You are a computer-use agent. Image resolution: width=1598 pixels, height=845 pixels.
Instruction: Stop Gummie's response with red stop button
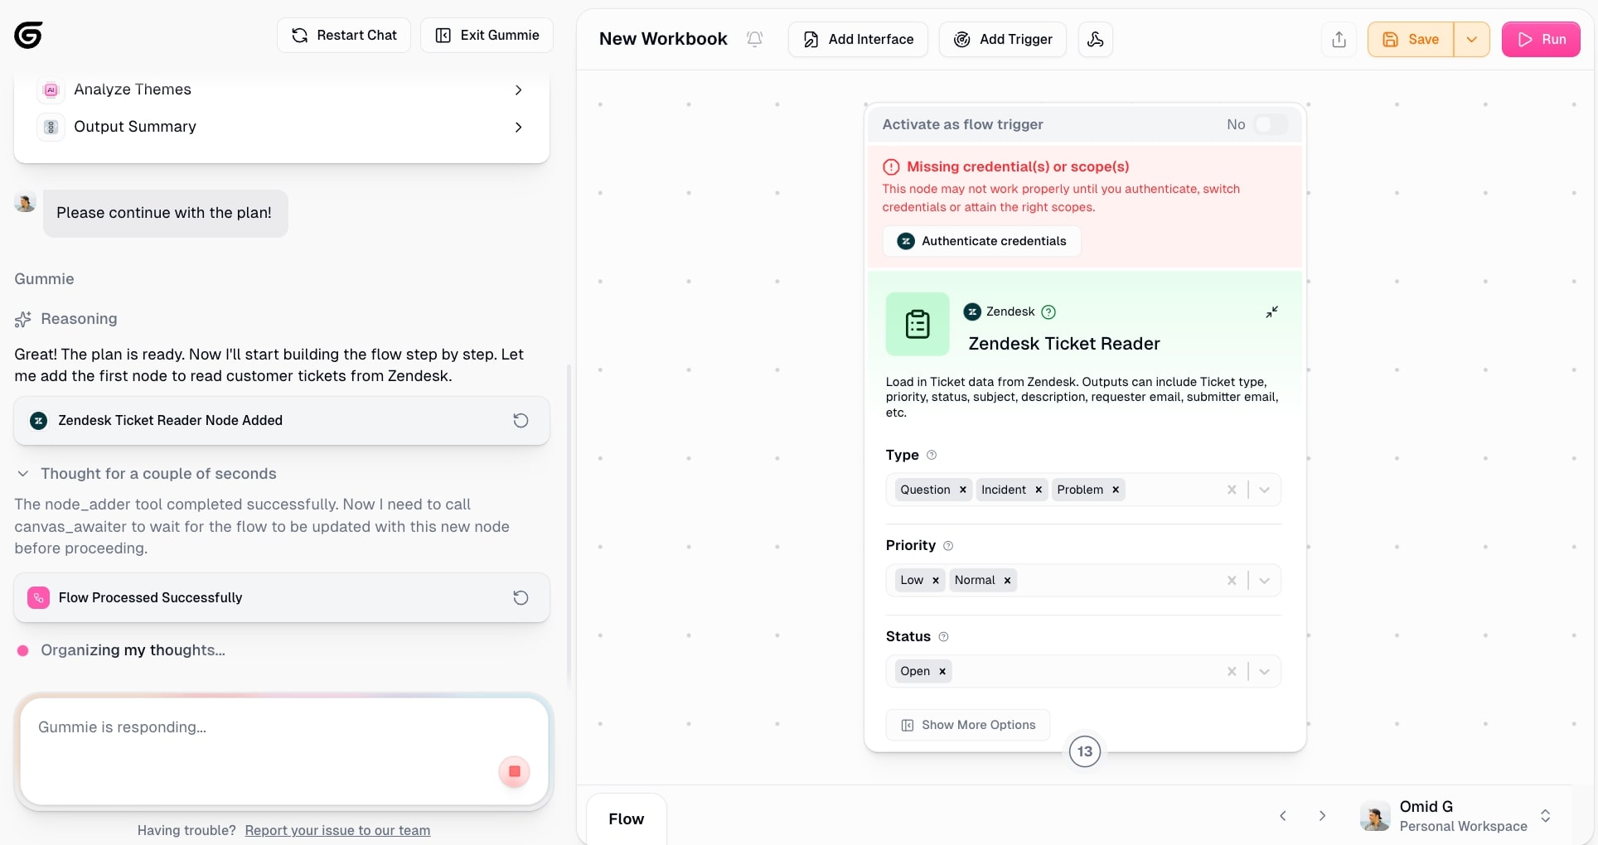[514, 771]
